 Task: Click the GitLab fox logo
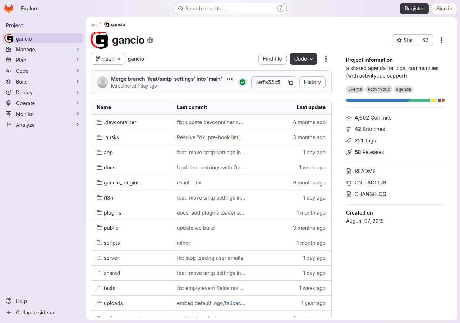click(9, 9)
